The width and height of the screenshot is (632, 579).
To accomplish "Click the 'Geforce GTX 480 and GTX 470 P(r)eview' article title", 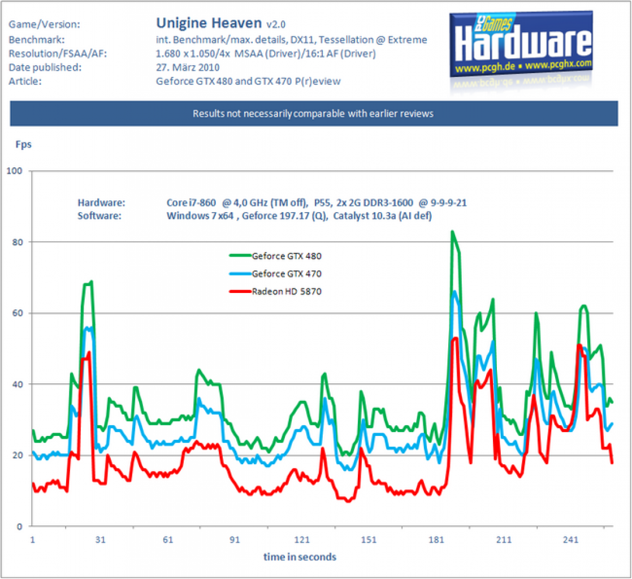I will point(248,81).
